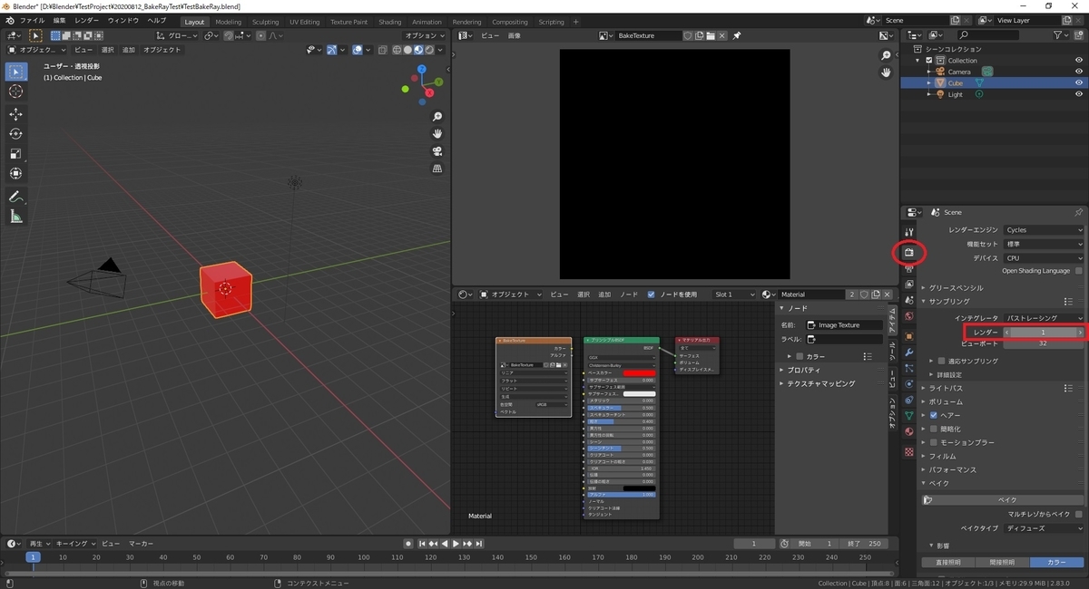Click the node 名前 Image Texture field
The height and width of the screenshot is (589, 1089).
[x=844, y=324]
